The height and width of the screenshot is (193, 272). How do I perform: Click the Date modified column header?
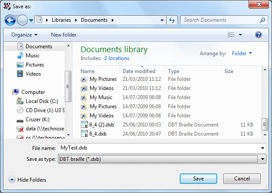pos(139,71)
